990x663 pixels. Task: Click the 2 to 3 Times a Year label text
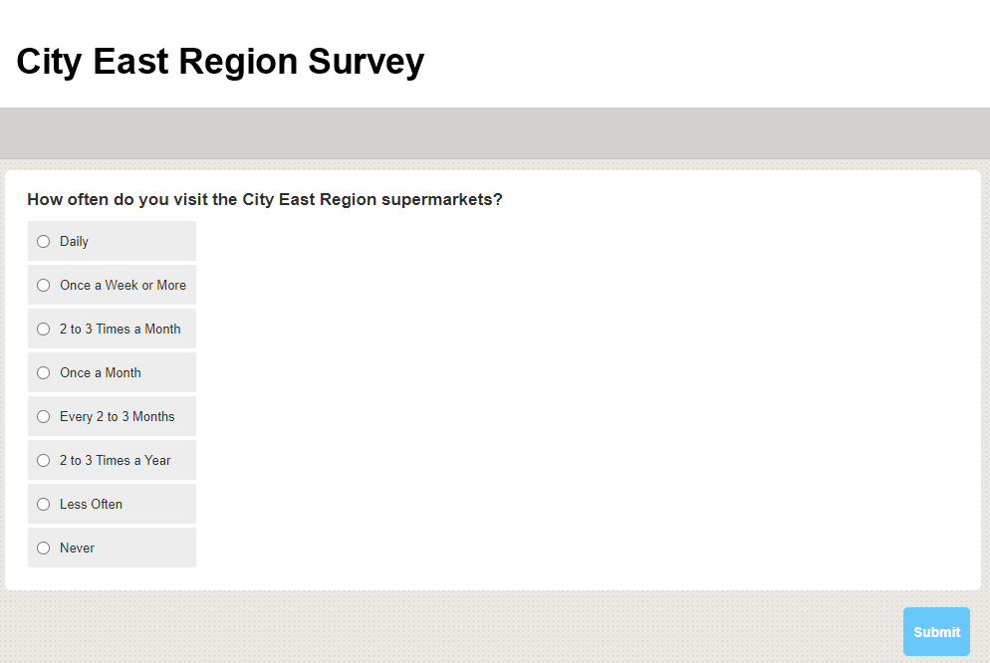115,460
